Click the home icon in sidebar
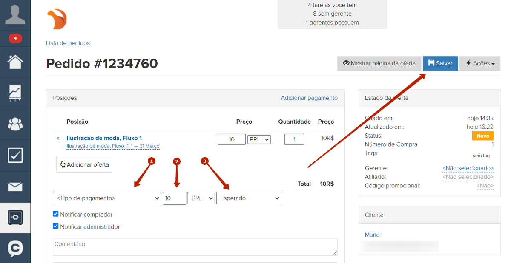Viewport: 511px width, 263px height. click(15, 62)
